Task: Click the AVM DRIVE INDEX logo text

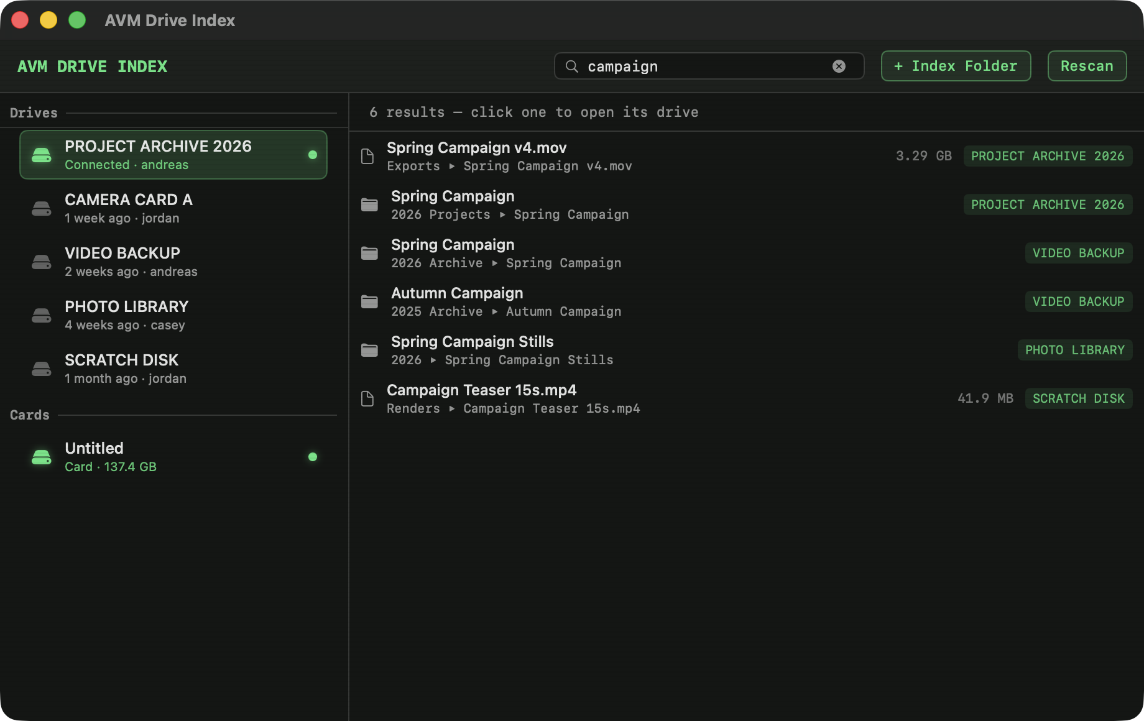Action: 92,67
